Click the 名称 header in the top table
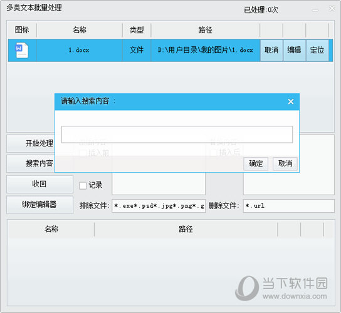Screen dimensions: 341x313 point(80,30)
